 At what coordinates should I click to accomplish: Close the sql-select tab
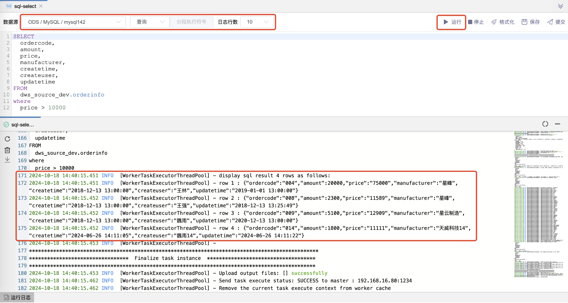click(41, 6)
